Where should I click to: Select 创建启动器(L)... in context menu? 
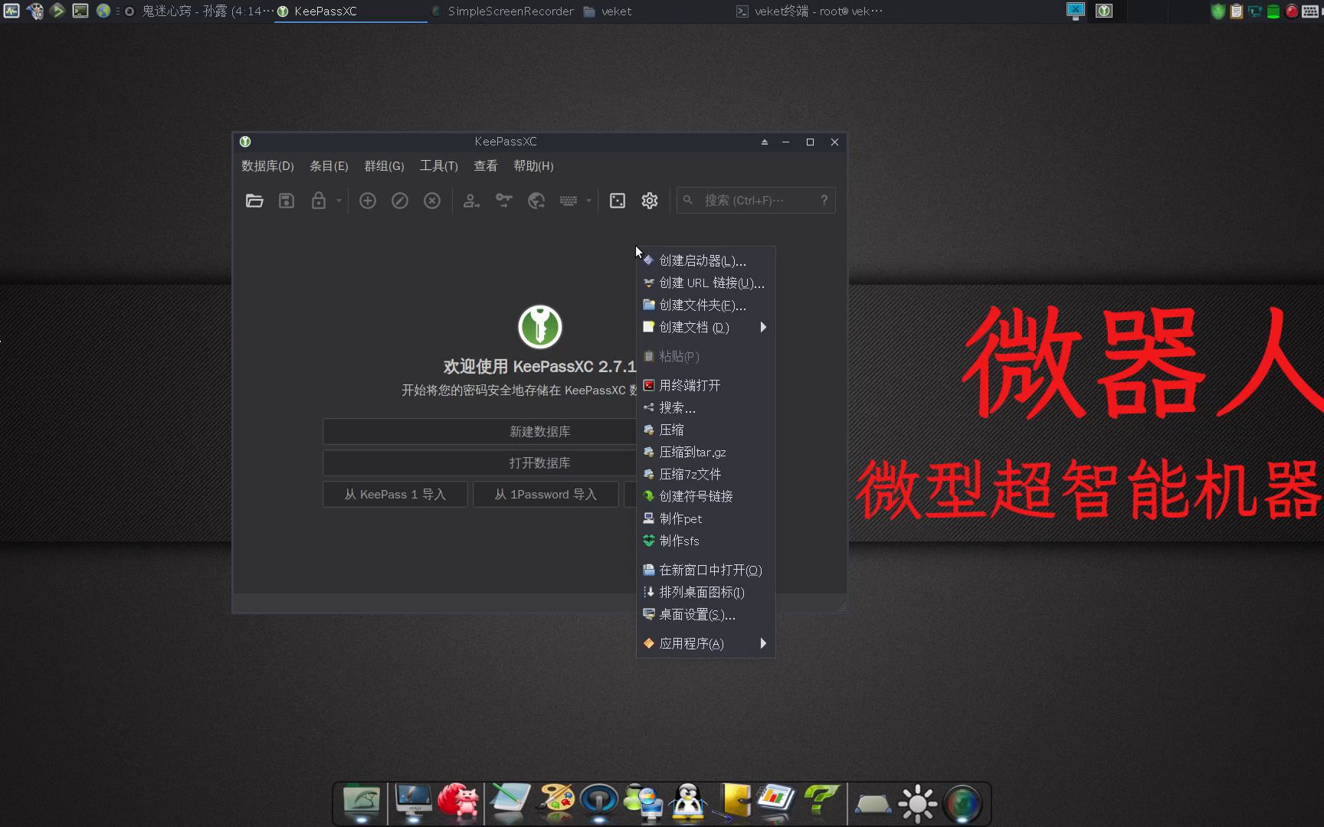(x=706, y=261)
